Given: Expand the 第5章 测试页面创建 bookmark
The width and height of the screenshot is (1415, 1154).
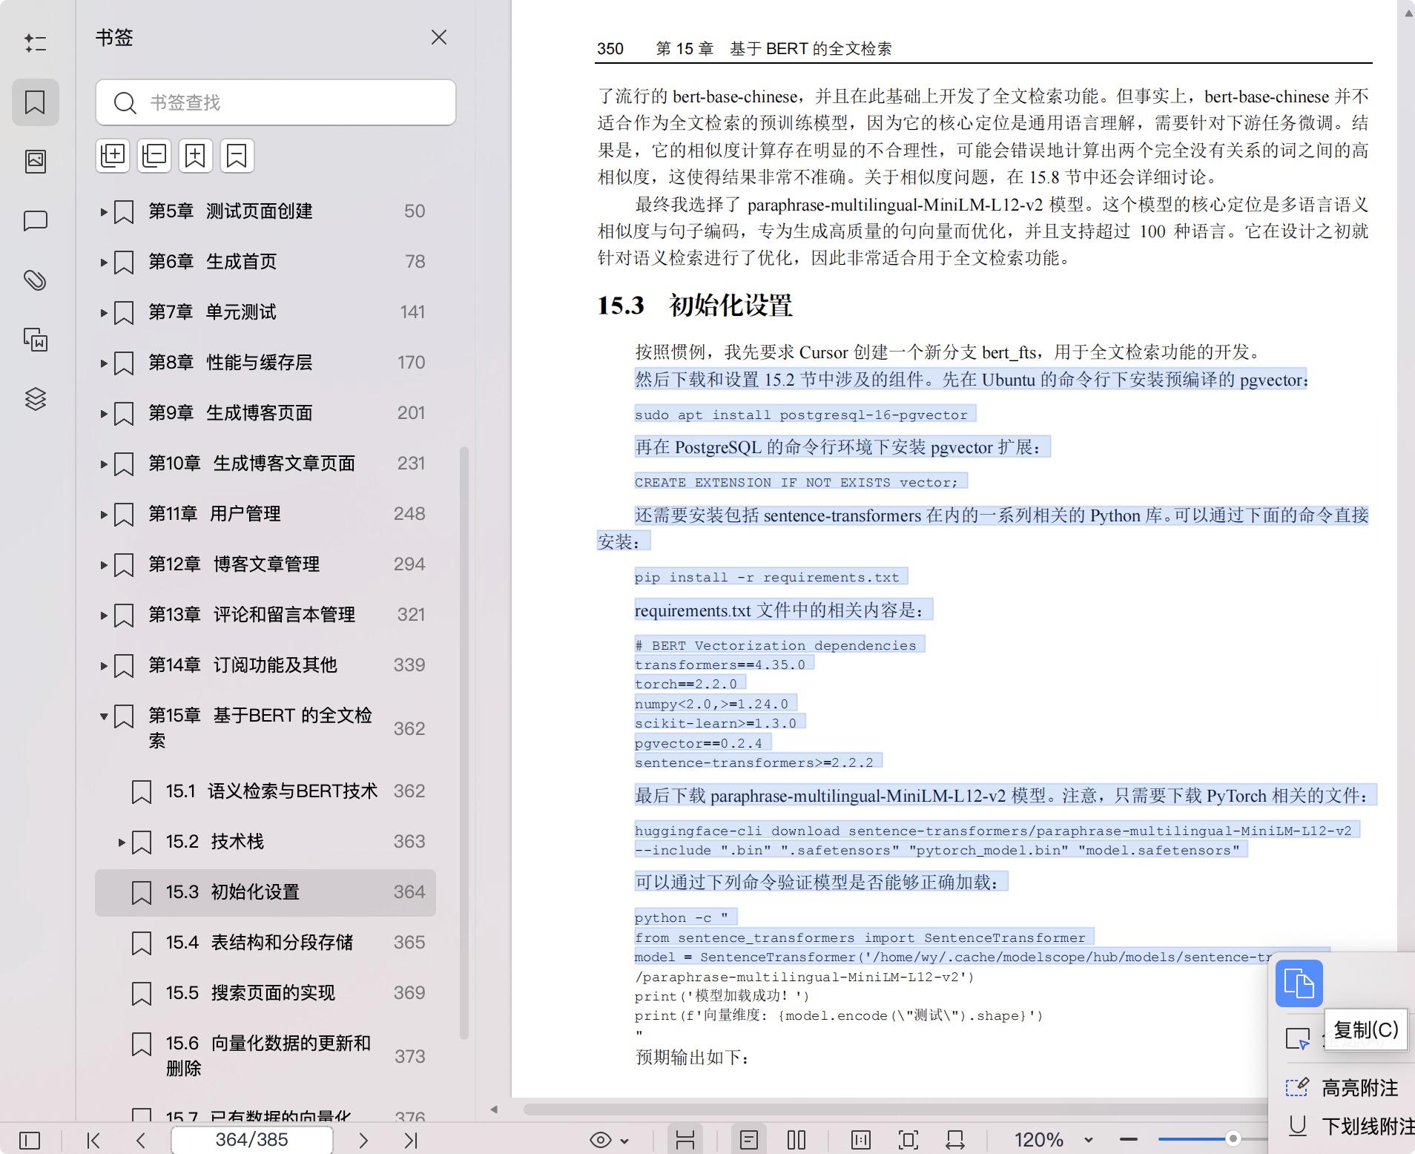Looking at the screenshot, I should click(x=104, y=212).
